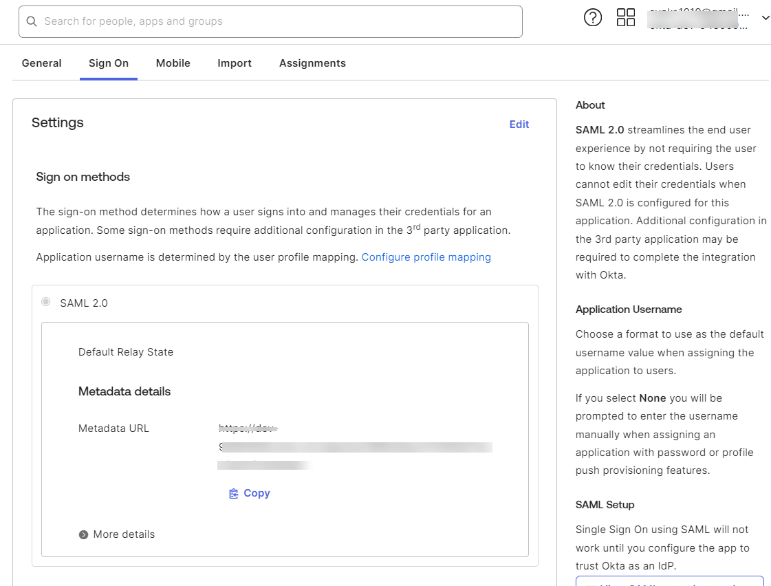Image resolution: width=771 pixels, height=586 pixels.
Task: Switch to the General tab
Action: click(x=42, y=63)
